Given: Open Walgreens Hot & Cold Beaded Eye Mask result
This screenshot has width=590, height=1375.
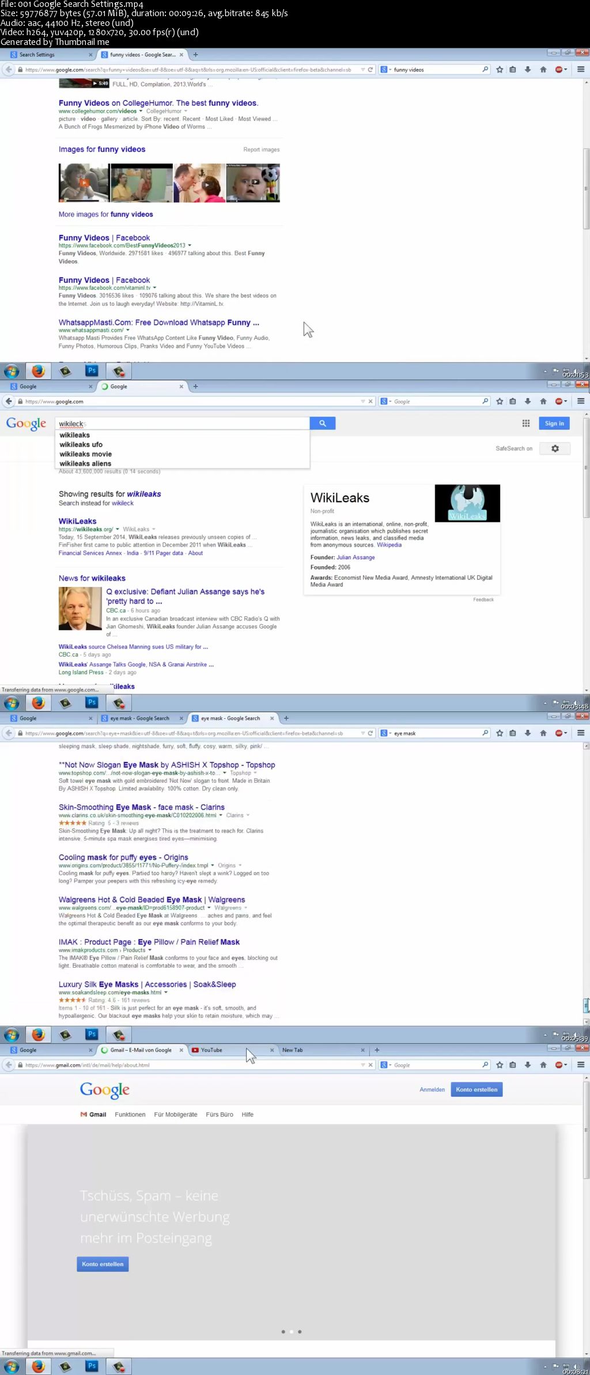Looking at the screenshot, I should point(152,900).
